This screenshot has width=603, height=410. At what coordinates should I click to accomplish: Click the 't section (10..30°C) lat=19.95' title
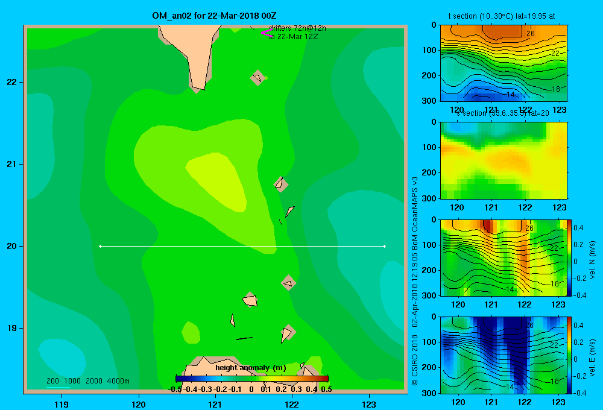(502, 16)
